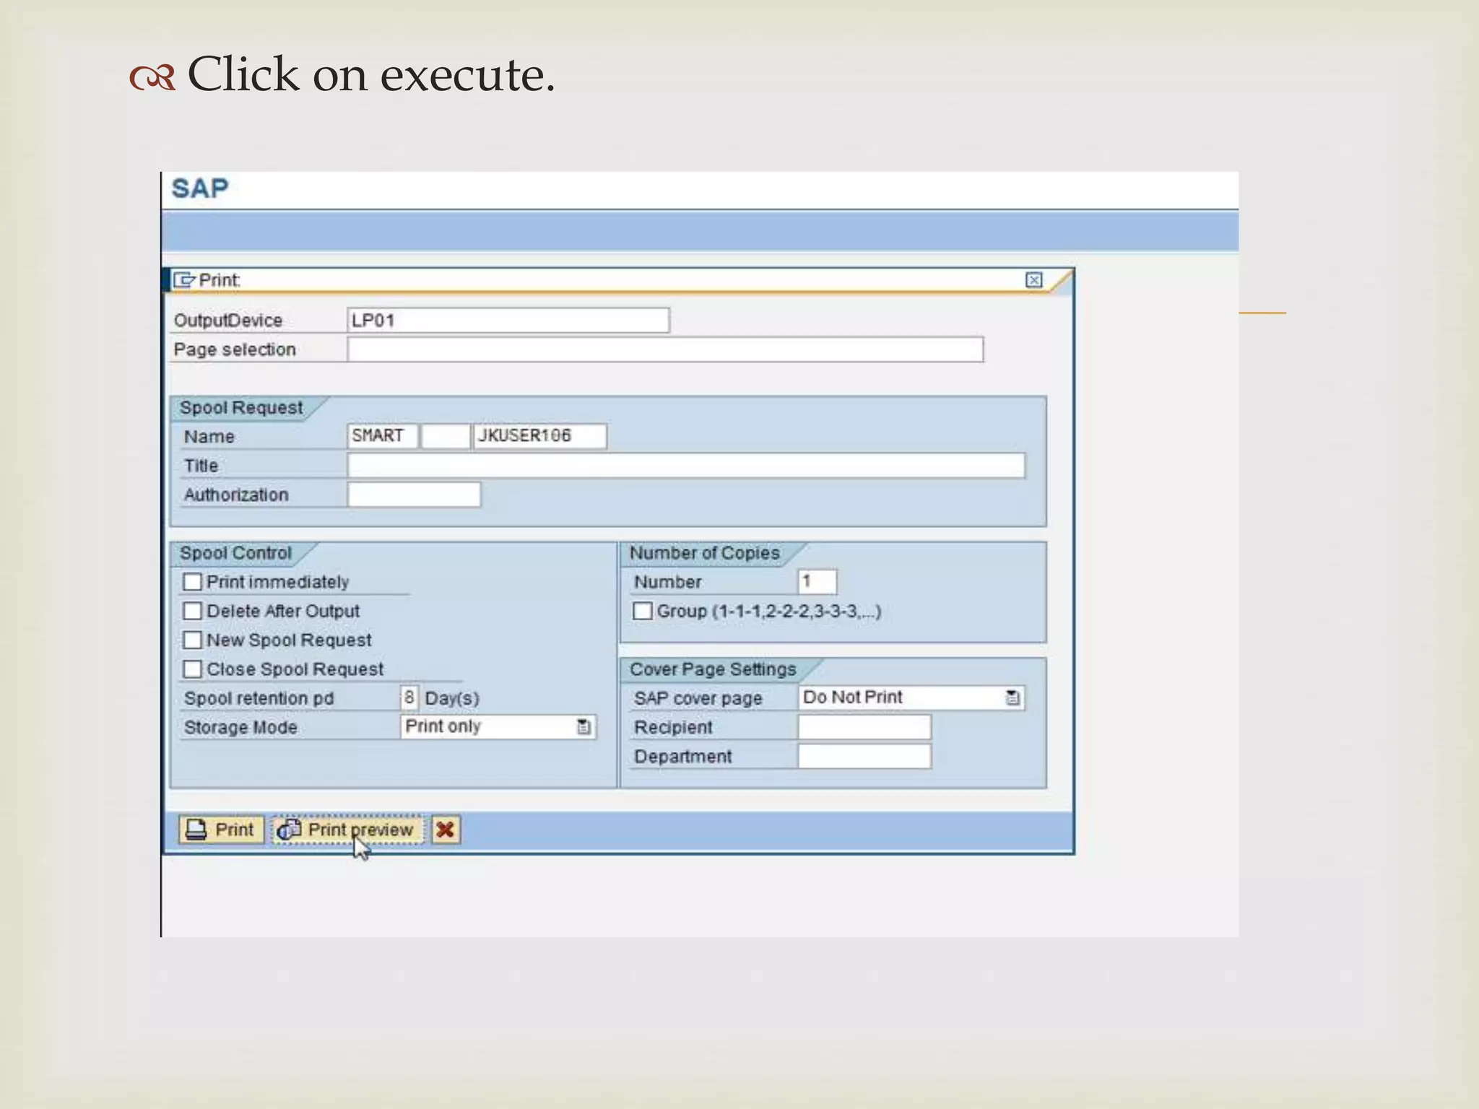Image resolution: width=1479 pixels, height=1109 pixels.
Task: Click the Print button with printer icon
Action: pos(221,830)
